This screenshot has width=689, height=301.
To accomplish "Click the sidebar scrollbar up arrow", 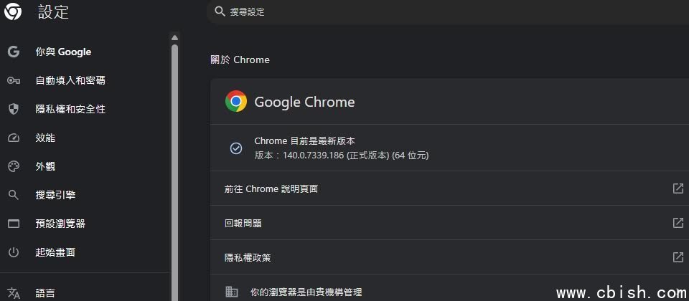I will (175, 38).
